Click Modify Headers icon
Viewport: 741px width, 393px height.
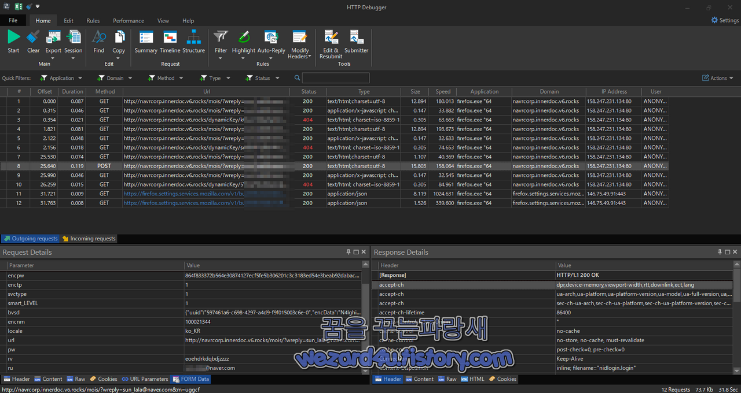[x=299, y=37]
